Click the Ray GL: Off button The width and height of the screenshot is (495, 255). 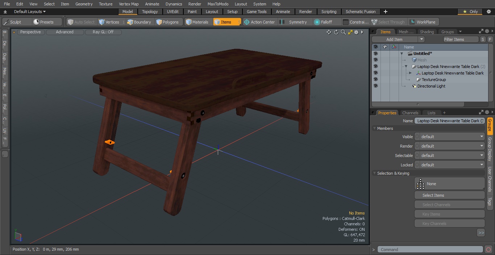[103, 32]
